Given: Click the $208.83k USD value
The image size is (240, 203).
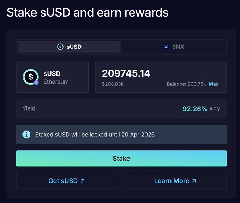Looking at the screenshot, I should [112, 84].
